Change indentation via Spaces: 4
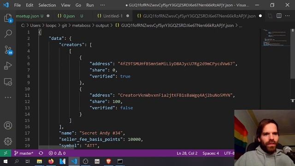The width and height of the screenshot is (295, 166). (x=211, y=153)
